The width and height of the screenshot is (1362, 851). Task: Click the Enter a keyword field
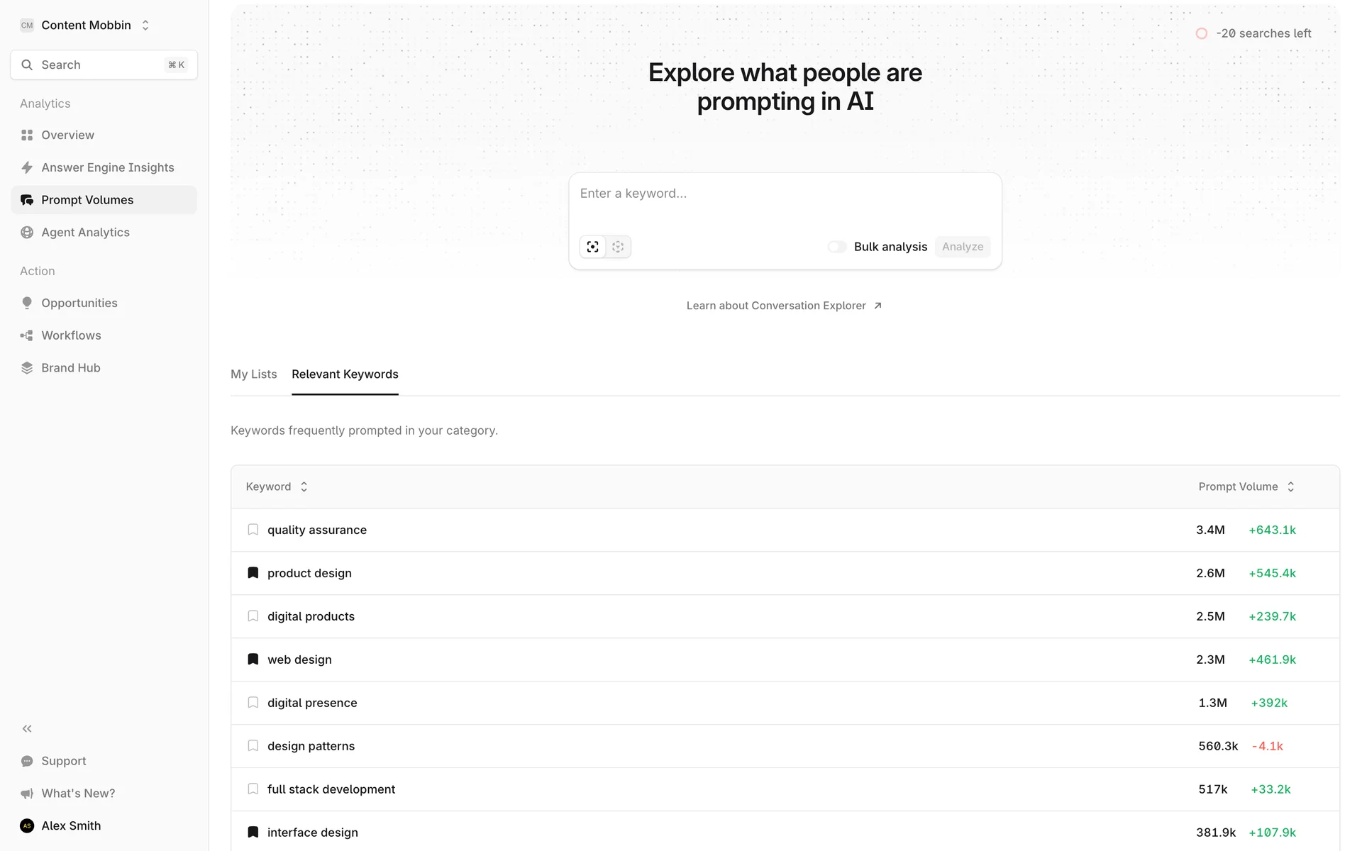click(x=785, y=194)
